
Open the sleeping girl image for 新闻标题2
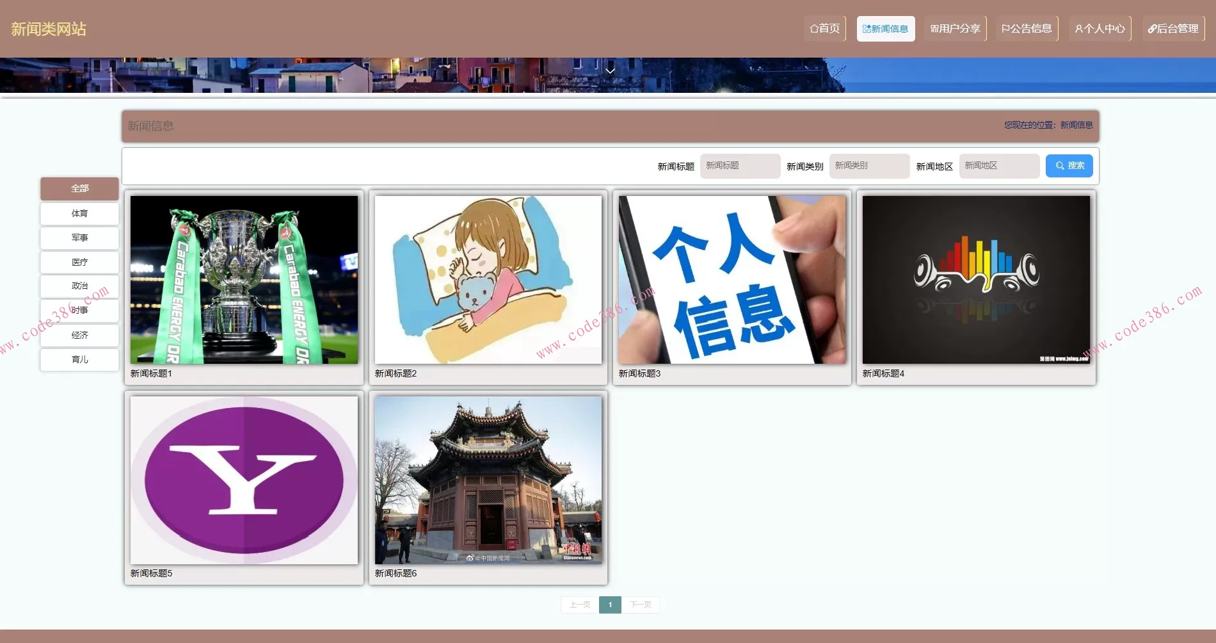click(488, 280)
